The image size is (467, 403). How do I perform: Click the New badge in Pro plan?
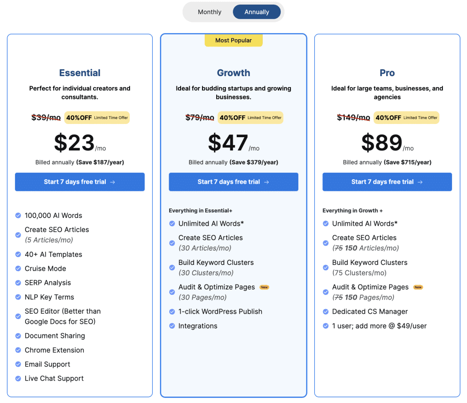click(418, 287)
